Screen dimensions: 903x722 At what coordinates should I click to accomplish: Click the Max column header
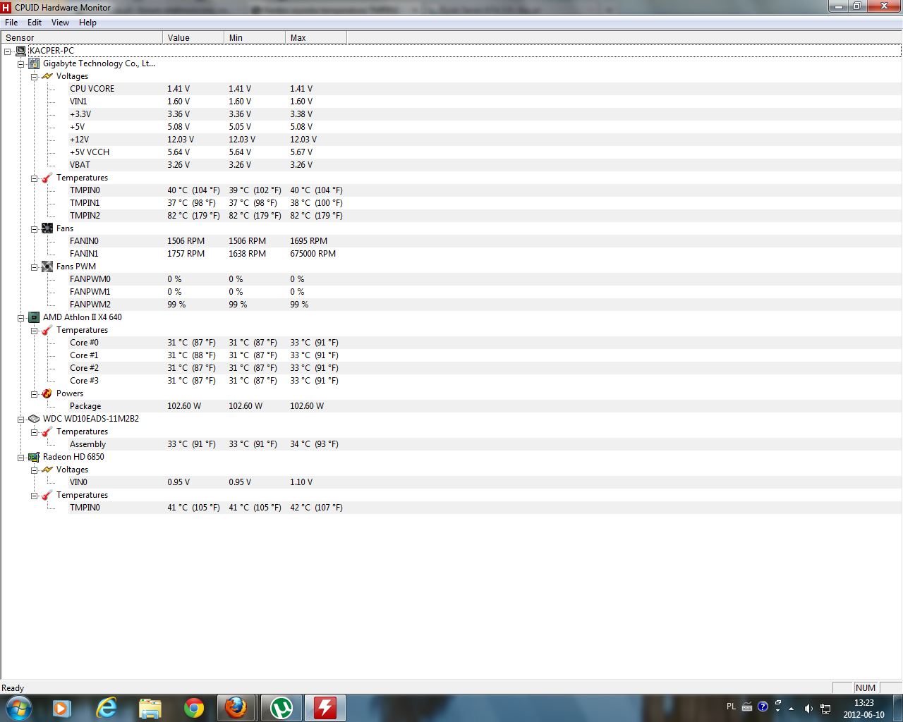click(x=316, y=37)
